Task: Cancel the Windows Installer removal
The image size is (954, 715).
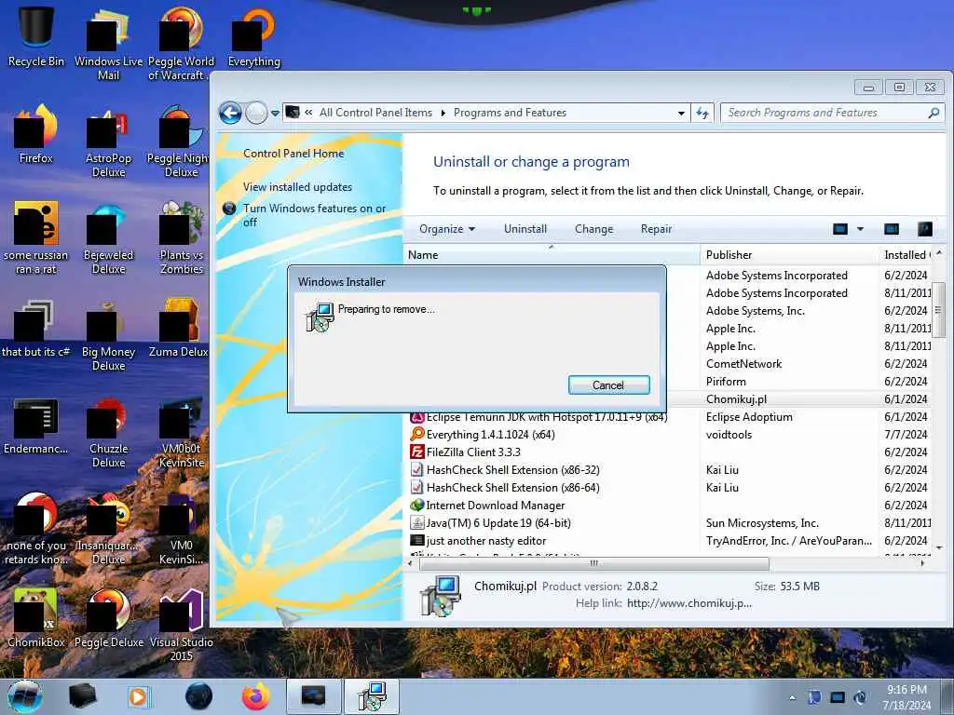Action: pyautogui.click(x=608, y=384)
